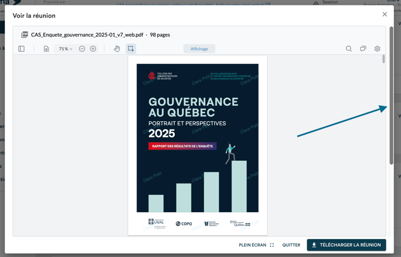Click the dialog's vertical scrollbar
The width and height of the screenshot is (401, 257).
[391, 96]
